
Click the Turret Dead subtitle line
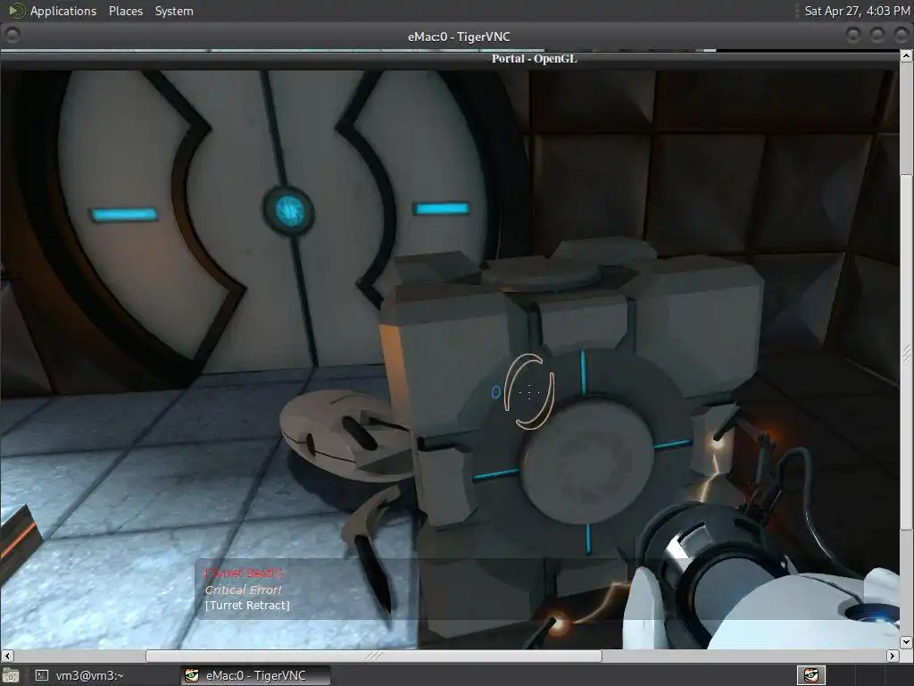pyautogui.click(x=244, y=573)
